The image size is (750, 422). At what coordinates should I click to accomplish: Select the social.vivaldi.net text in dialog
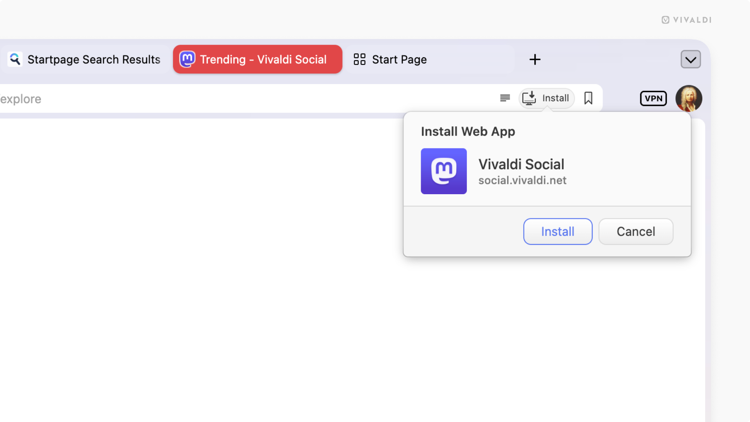pos(522,180)
